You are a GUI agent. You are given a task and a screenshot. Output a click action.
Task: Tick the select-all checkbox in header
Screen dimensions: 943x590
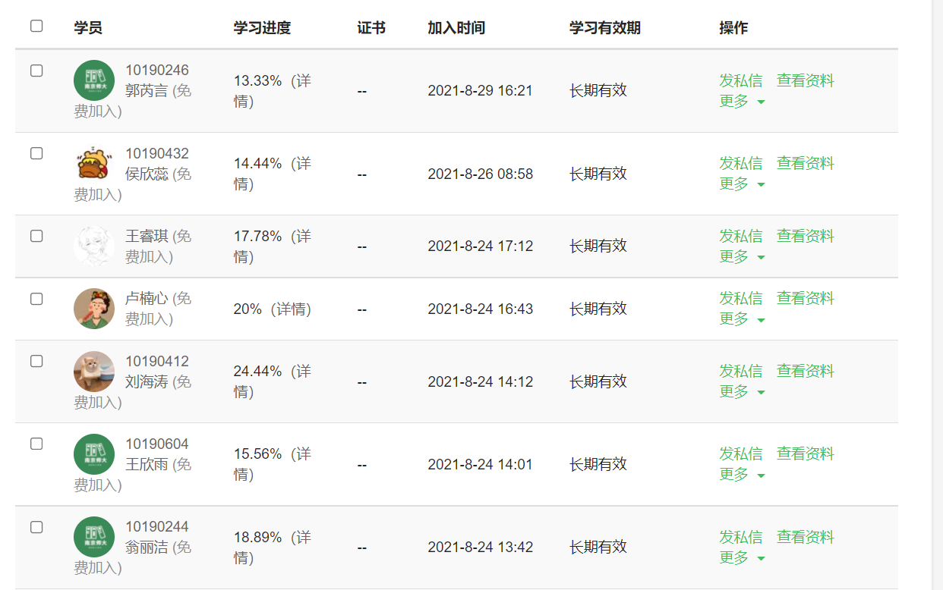[36, 26]
